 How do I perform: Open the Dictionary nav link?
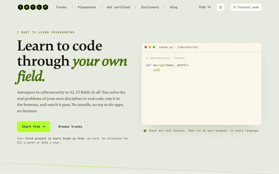pyautogui.click(x=150, y=7)
